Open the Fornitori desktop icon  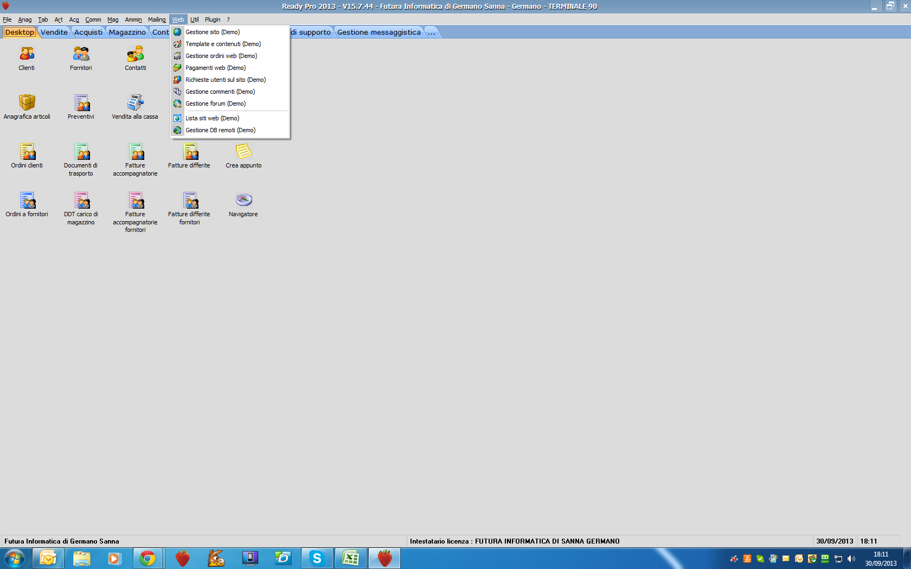pyautogui.click(x=81, y=58)
